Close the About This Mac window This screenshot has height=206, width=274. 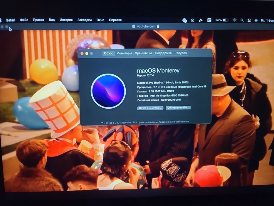point(82,54)
